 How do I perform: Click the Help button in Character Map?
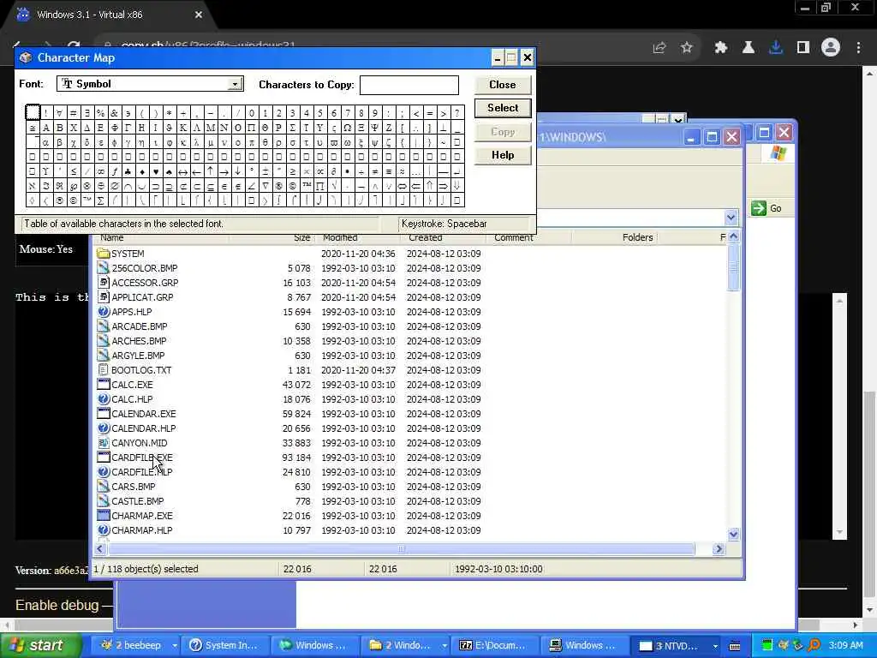pos(502,155)
